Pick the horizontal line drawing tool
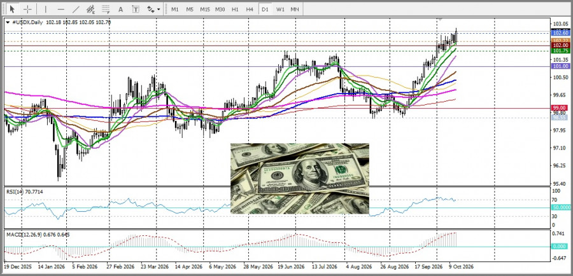This screenshot has width=573, height=276. coord(60,9)
